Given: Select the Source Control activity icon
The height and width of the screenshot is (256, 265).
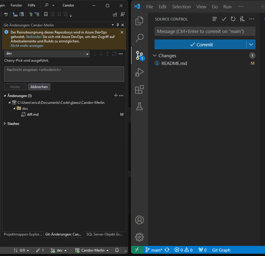Looking at the screenshot, I should [140, 56].
